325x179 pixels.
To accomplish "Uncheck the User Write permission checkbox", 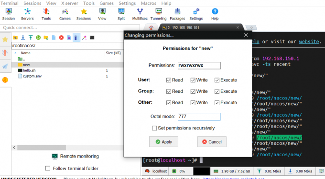I will click(x=193, y=80).
